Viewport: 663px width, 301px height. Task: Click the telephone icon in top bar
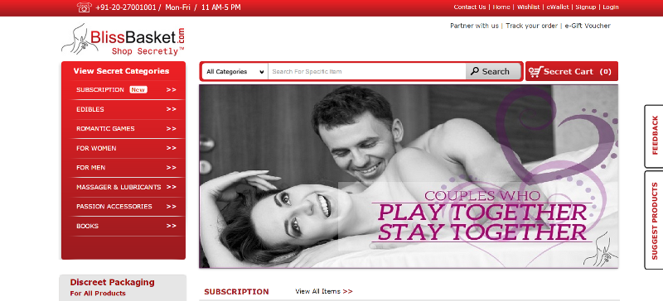point(85,7)
